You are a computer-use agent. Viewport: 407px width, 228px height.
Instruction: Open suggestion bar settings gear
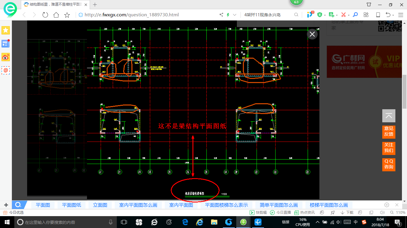click(387, 205)
